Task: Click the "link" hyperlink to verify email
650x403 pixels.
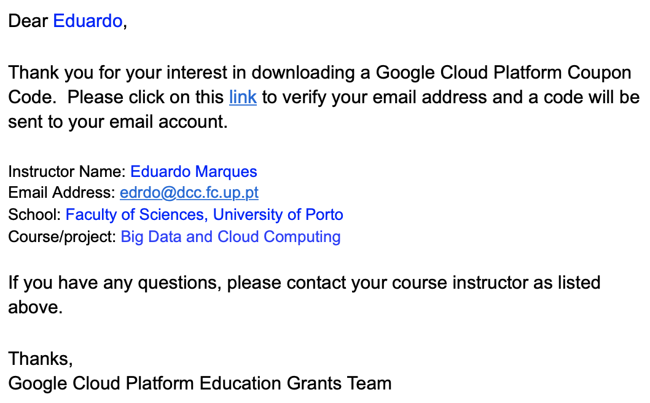Action: pyautogui.click(x=243, y=97)
